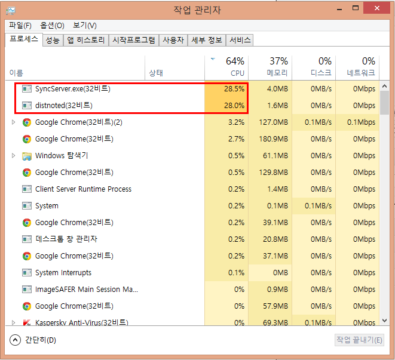Click the Task Manager title bar icon
This screenshot has width=395, height=360.
coord(11,10)
